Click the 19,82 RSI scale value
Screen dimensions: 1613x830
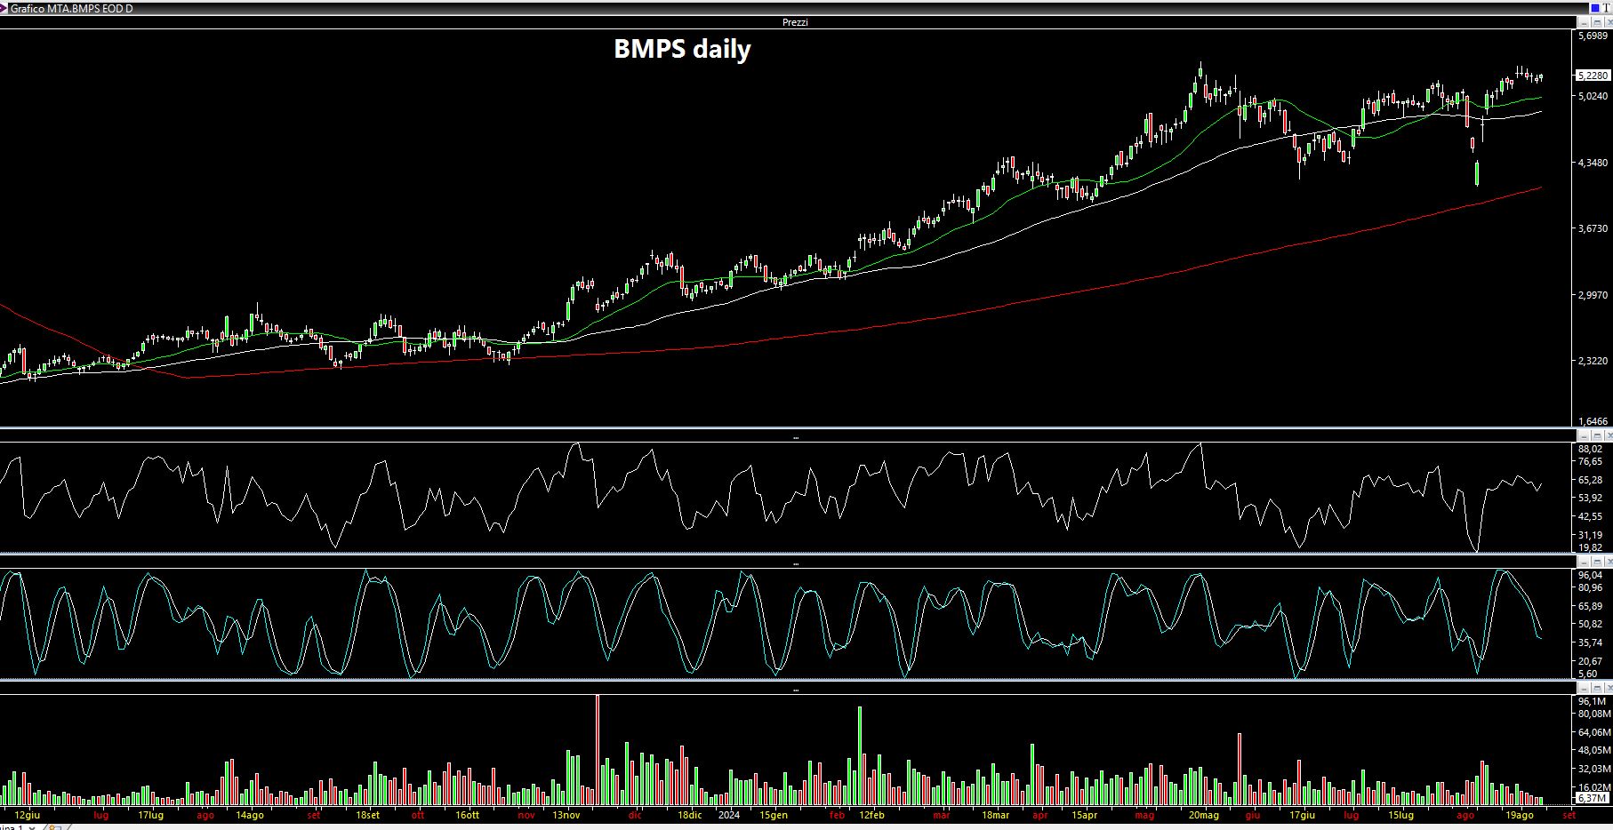click(x=1590, y=547)
